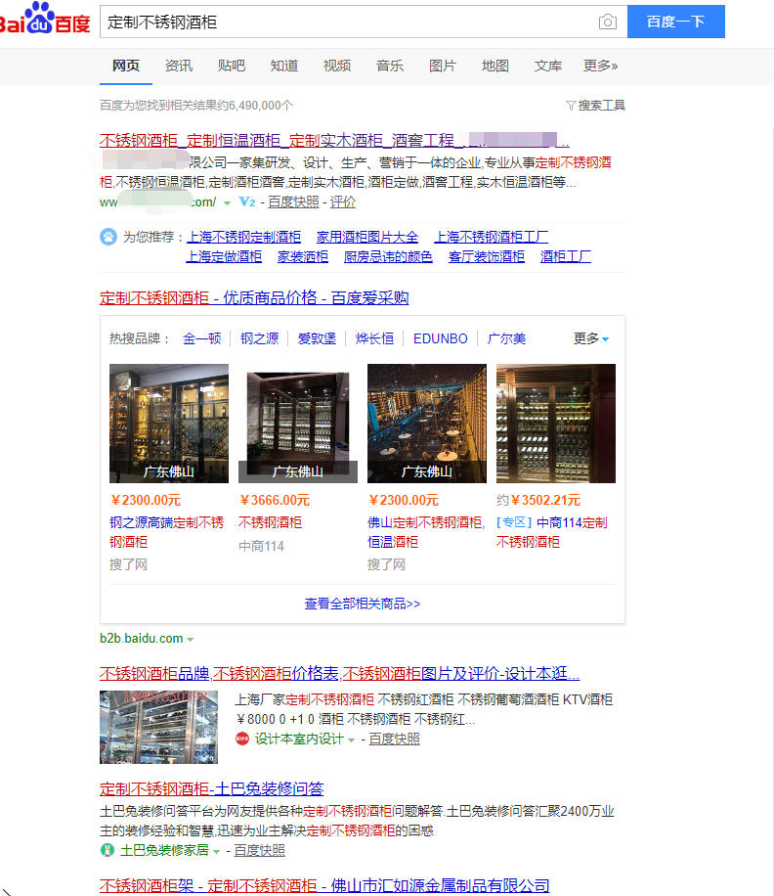Open the 地图 tab

(x=495, y=66)
